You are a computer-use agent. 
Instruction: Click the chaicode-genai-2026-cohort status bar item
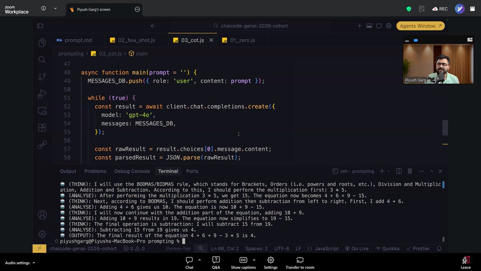pyautogui.click(x=83, y=249)
